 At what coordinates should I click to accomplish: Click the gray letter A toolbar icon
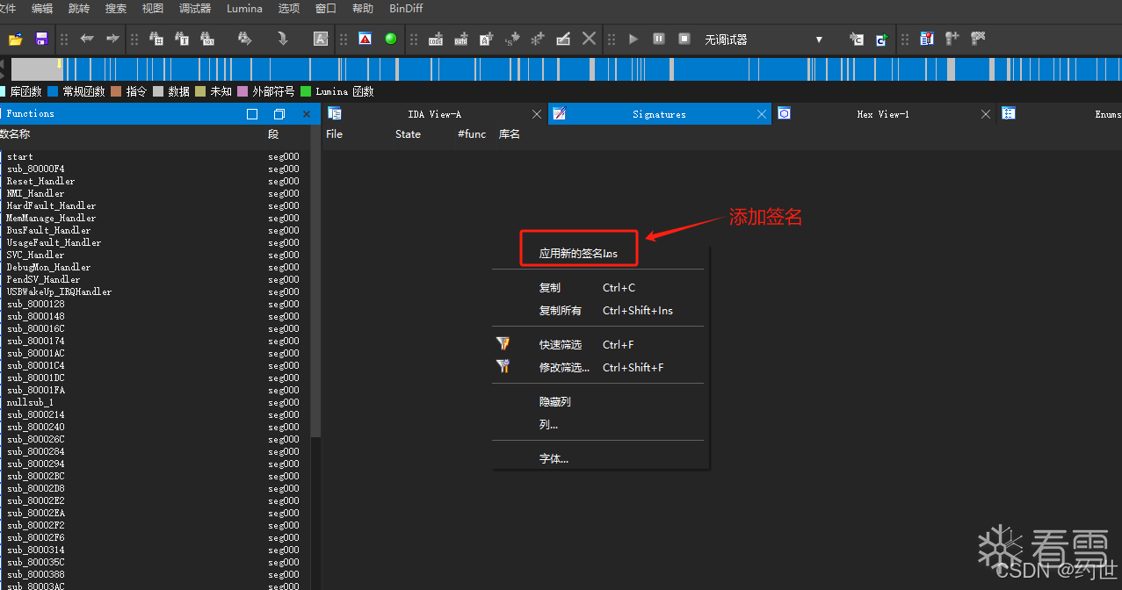321,39
